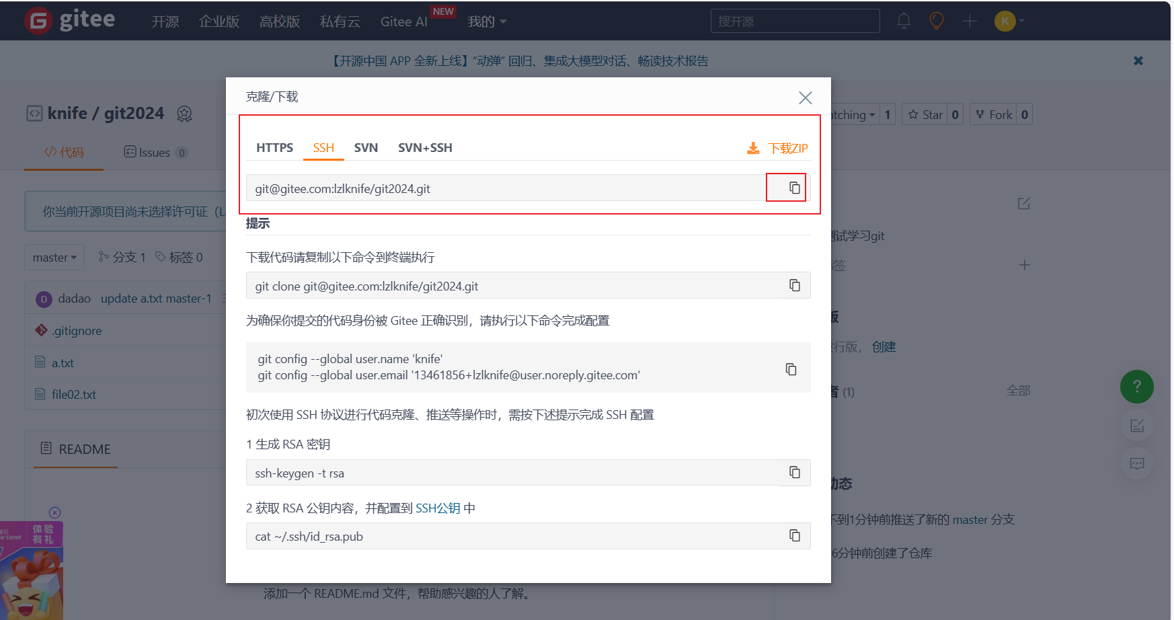Click the floating edit feedback icon
The width and height of the screenshot is (1174, 620).
click(x=1137, y=426)
